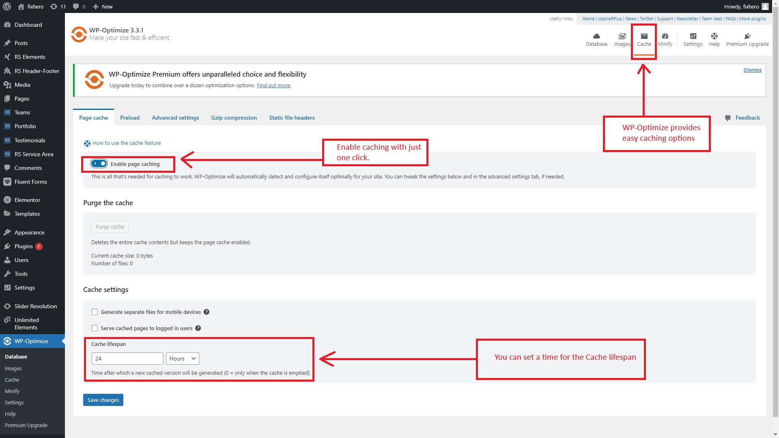
Task: Open How to use the cache feature
Action: (x=127, y=143)
